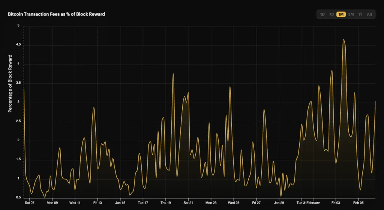
Task: Select the highlighted 1M range button
Action: point(341,15)
